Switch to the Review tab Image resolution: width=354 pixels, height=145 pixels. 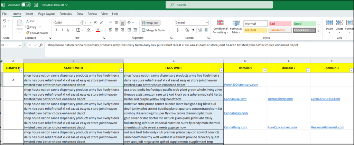(92, 14)
